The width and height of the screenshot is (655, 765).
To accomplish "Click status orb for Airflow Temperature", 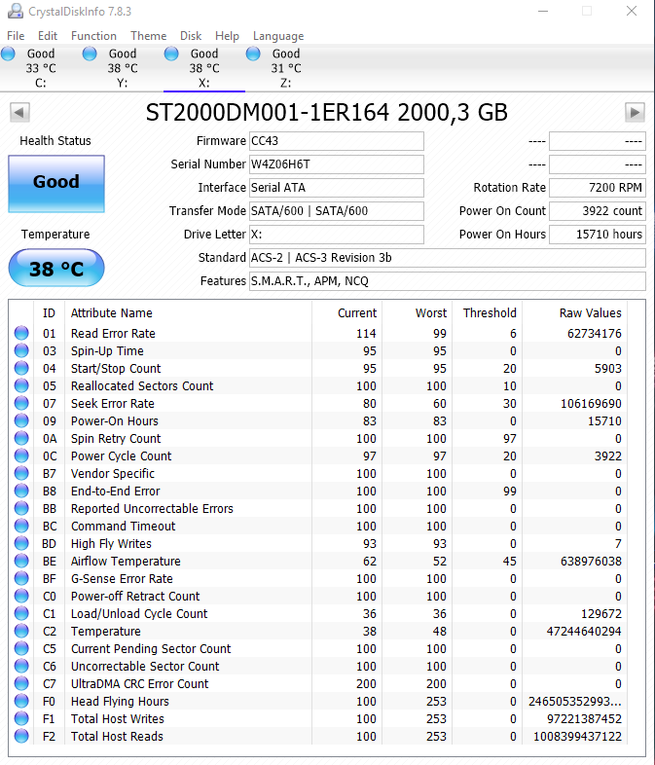I will click(21, 561).
